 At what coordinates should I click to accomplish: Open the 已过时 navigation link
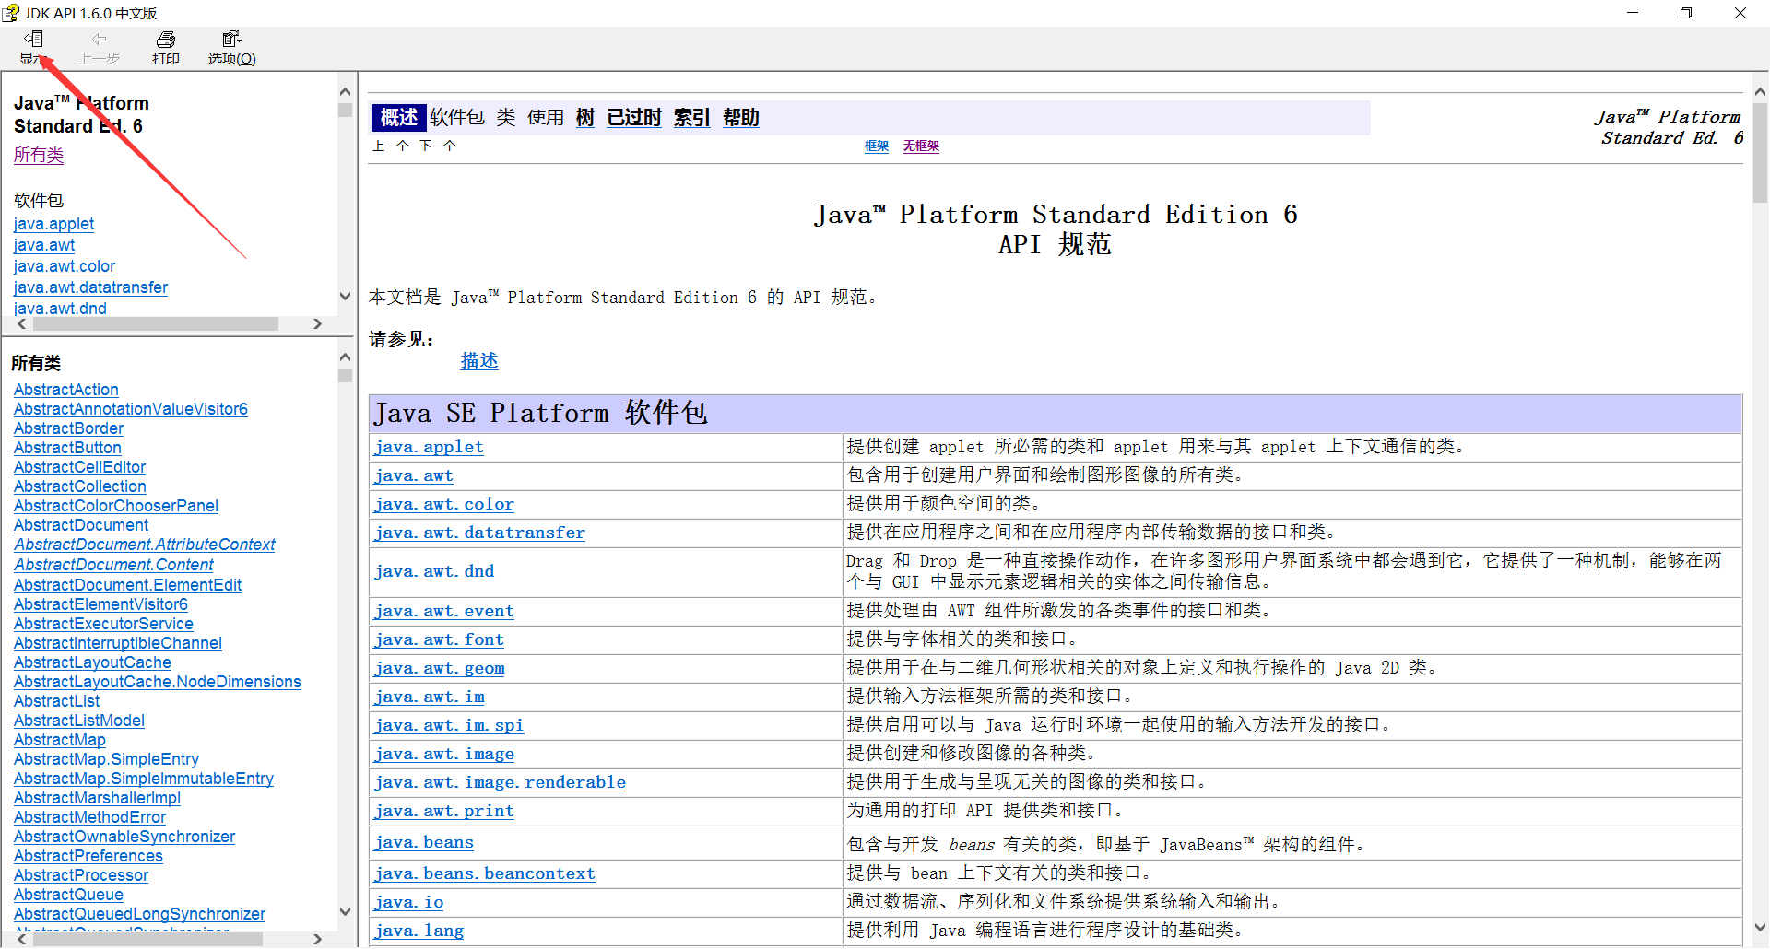tap(634, 118)
